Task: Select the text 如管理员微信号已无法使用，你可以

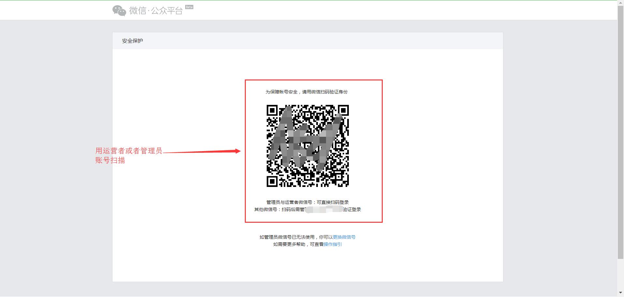Action: (x=296, y=237)
